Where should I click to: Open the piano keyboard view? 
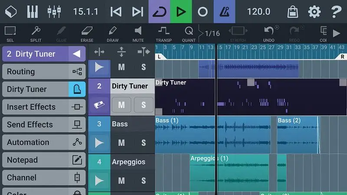coord(33,12)
